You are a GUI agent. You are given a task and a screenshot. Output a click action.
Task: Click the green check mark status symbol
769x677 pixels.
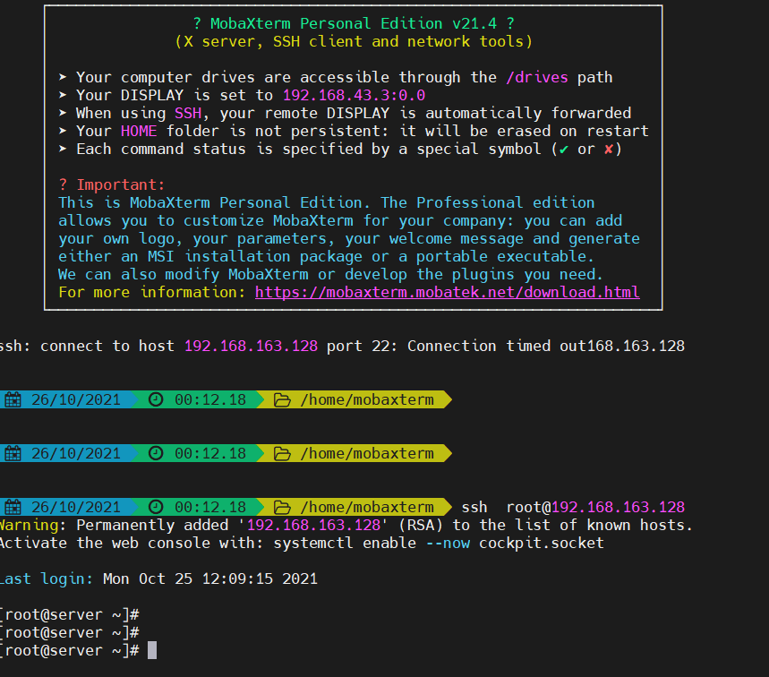click(564, 150)
